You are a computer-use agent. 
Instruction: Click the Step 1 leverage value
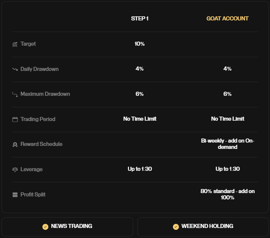pos(140,169)
